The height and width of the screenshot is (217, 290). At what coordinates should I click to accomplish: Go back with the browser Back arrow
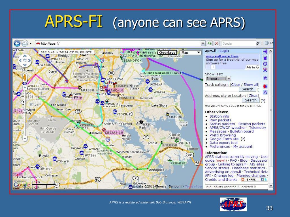pyautogui.click(x=17, y=44)
